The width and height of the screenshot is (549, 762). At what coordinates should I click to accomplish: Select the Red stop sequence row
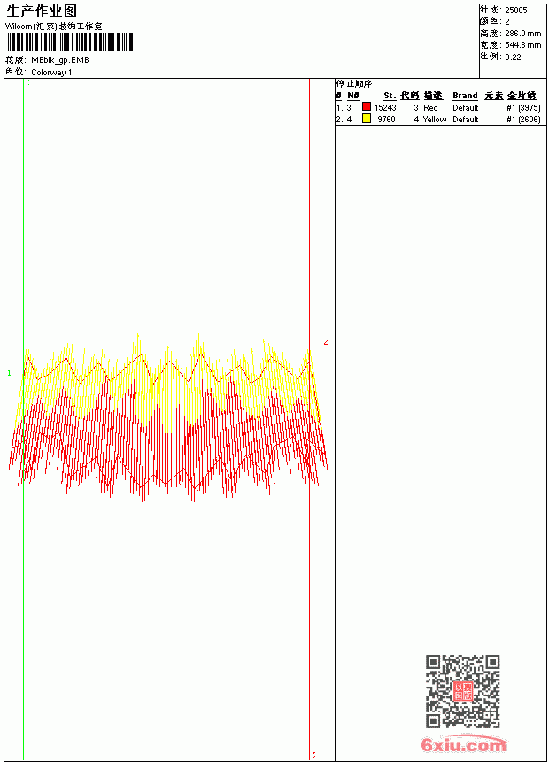[438, 107]
